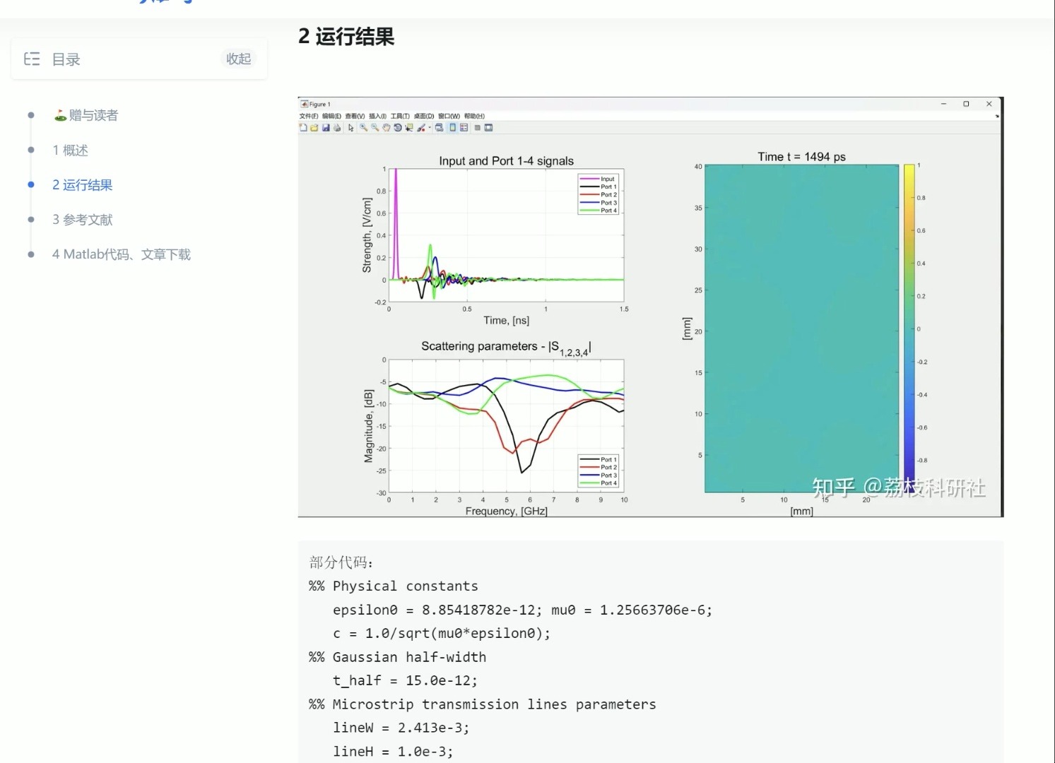This screenshot has height=763, width=1055.
Task: Toggle the Insert Colorbar icon
Action: click(x=452, y=128)
